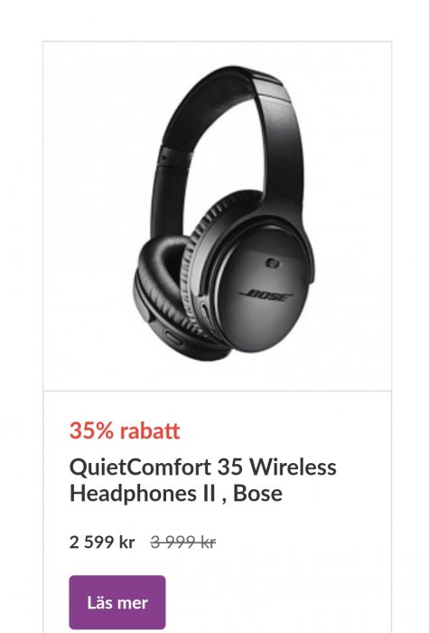Image resolution: width=429 pixels, height=633 pixels.
Task: Click the Wireless word in product name
Action: coord(294,468)
